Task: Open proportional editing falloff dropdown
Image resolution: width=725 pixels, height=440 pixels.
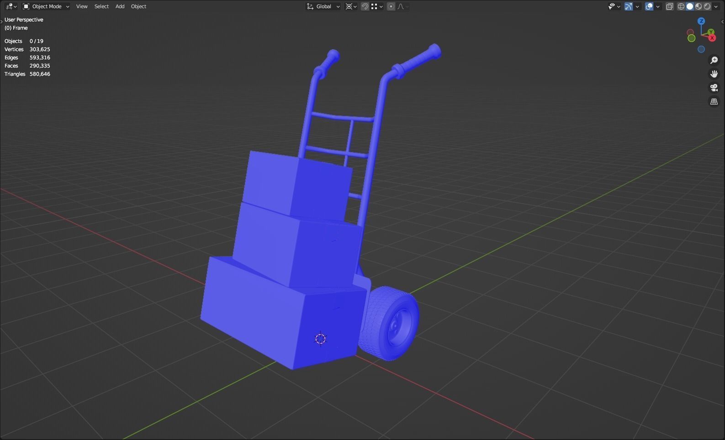Action: [402, 6]
